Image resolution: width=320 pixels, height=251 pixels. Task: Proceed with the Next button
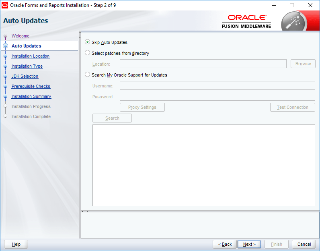pyautogui.click(x=249, y=244)
